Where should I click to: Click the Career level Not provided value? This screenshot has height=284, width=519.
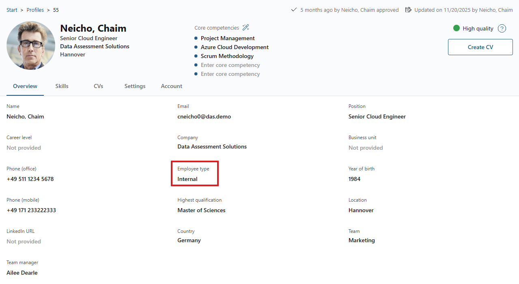coord(24,148)
